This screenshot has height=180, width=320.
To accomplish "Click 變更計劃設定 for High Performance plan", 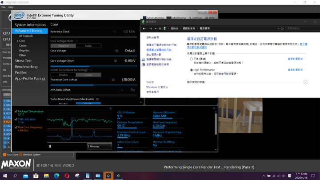I will tap(295, 70).
